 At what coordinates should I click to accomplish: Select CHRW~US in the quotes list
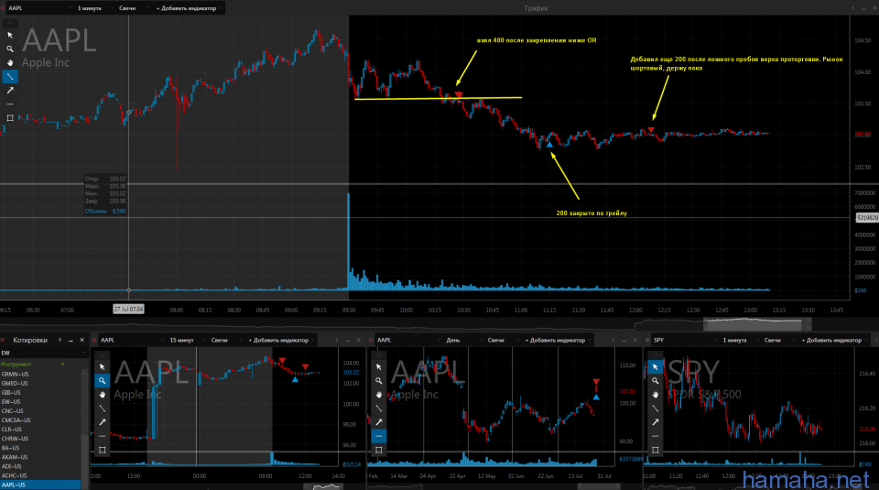click(40, 439)
